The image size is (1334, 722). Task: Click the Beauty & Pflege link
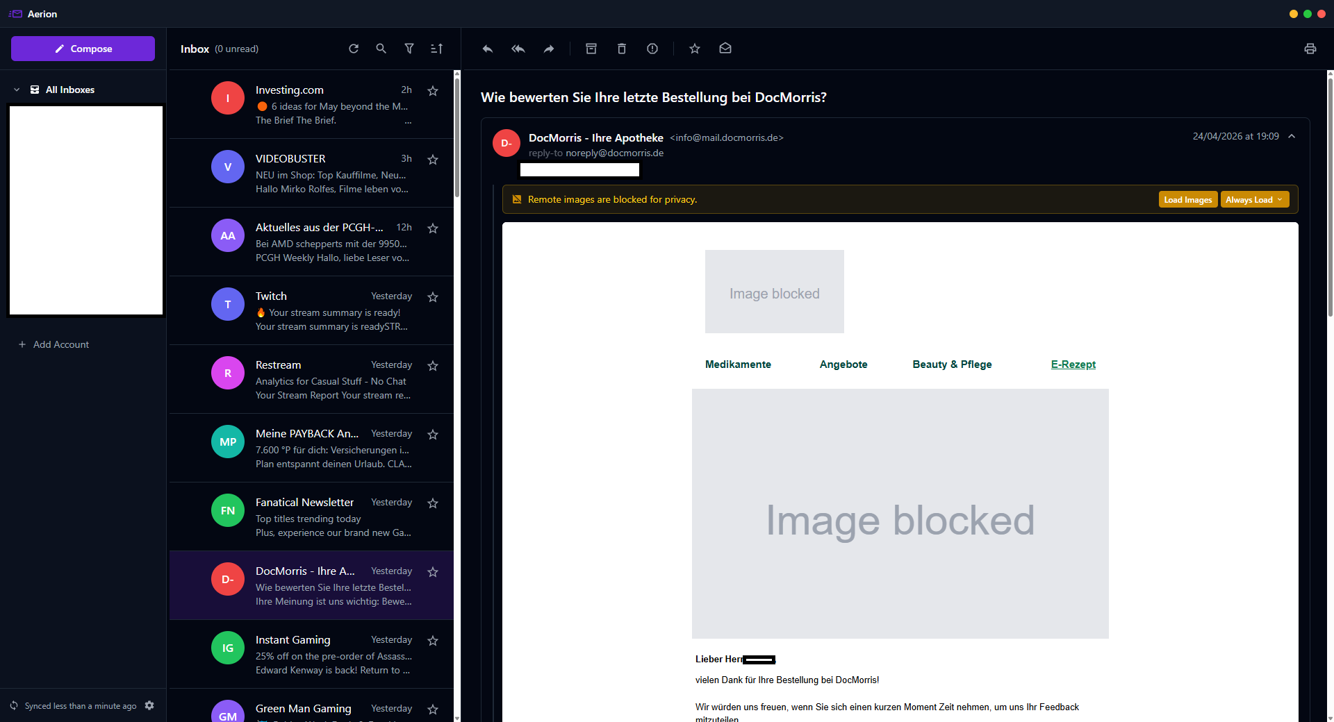pos(952,364)
